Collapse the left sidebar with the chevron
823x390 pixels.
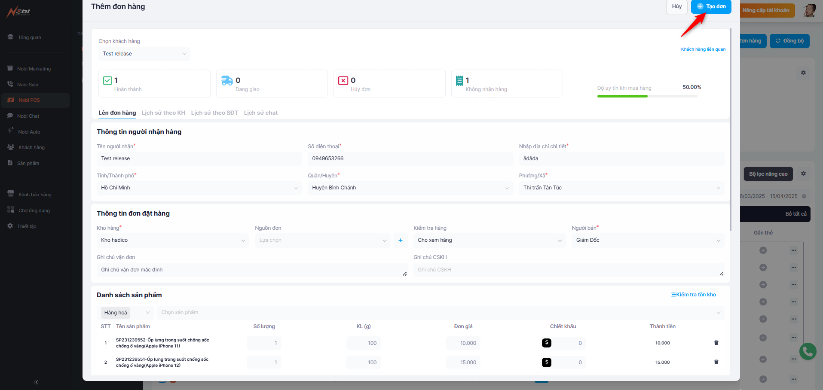click(36, 382)
